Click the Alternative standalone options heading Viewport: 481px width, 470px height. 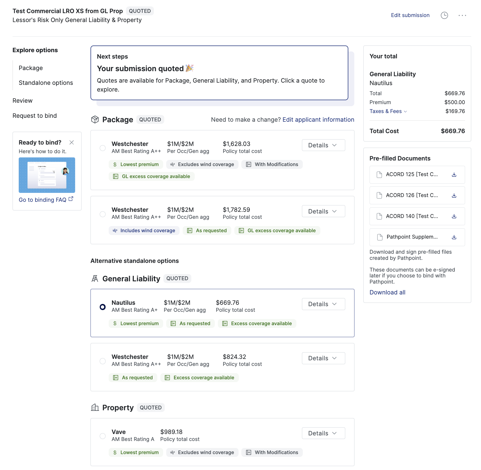[135, 261]
